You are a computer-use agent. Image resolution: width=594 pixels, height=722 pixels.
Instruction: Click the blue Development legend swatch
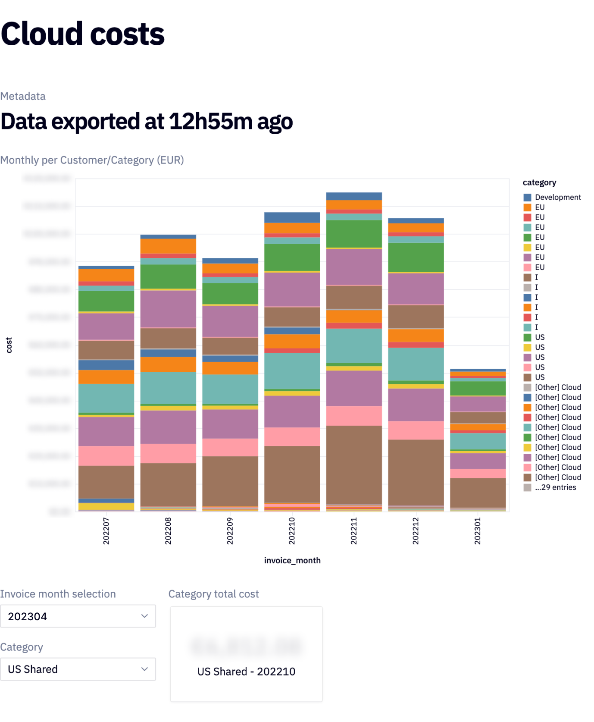(527, 198)
